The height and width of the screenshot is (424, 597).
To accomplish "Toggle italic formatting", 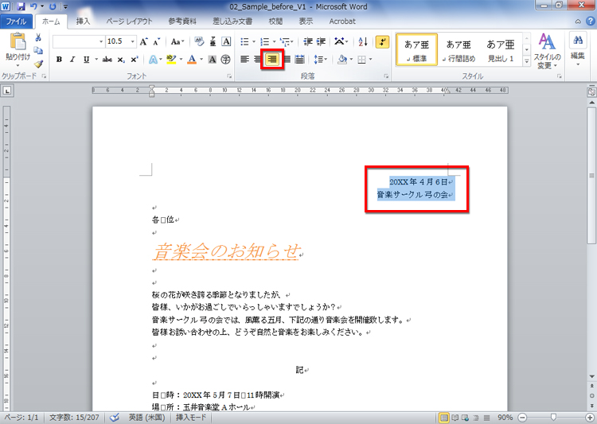I will (x=72, y=60).
